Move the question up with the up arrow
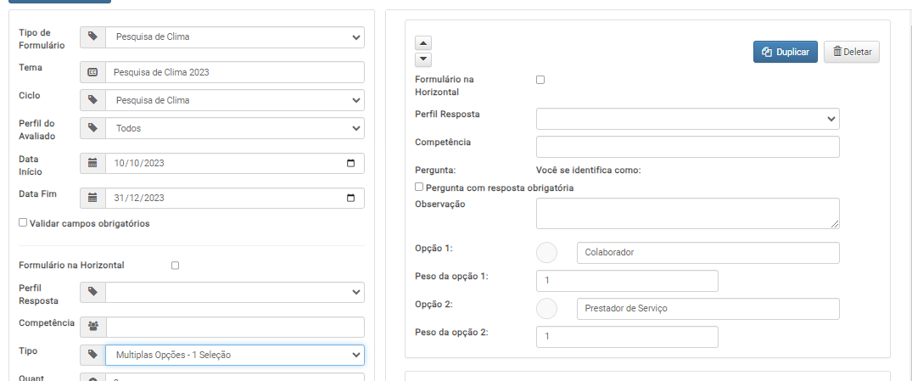The image size is (912, 381). coord(423,43)
